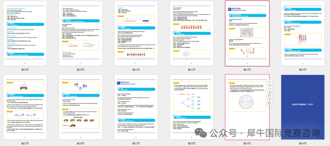Open page 20 Sum-Difference thumbnail
The width and height of the screenshot is (330, 146).
tap(81, 33)
